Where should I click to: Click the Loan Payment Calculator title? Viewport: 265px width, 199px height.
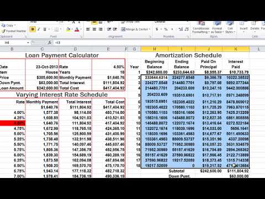pyautogui.click(x=62, y=55)
